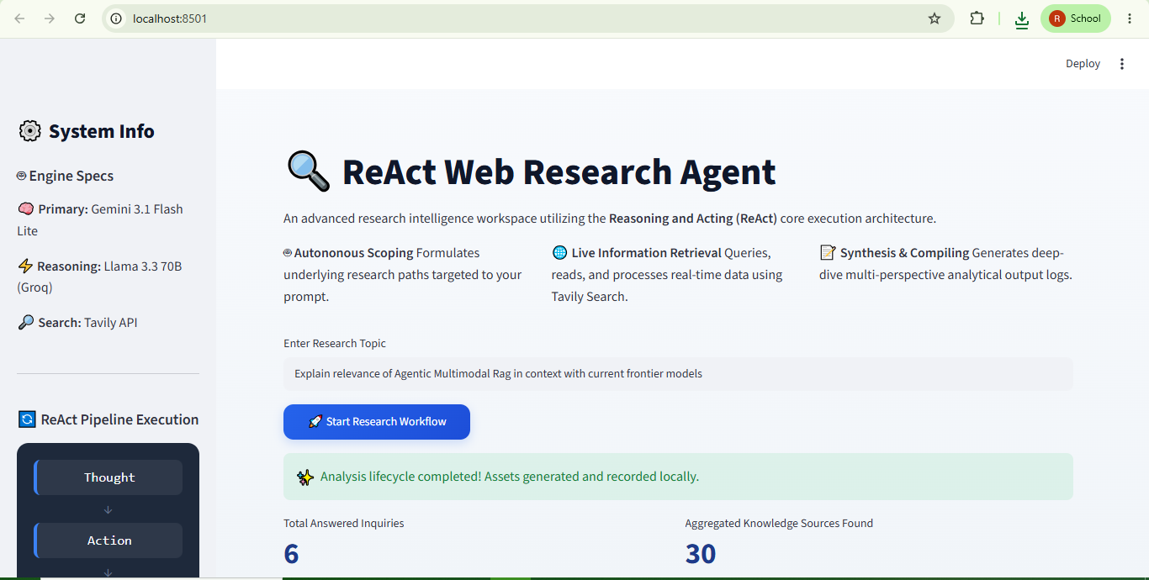
Task: Click 'Total Answered Inquiries' label
Action: (x=344, y=523)
